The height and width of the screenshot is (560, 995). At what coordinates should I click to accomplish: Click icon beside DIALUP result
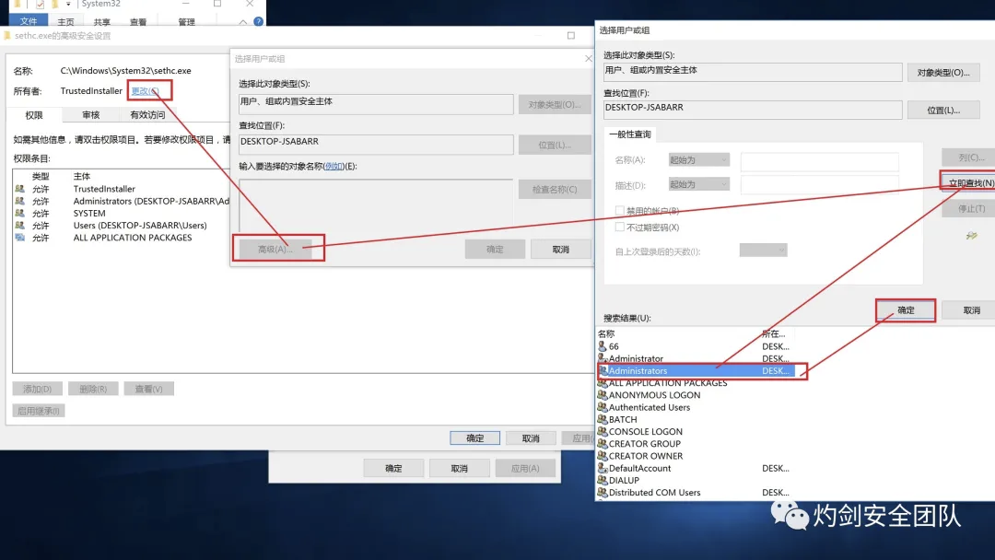[603, 480]
